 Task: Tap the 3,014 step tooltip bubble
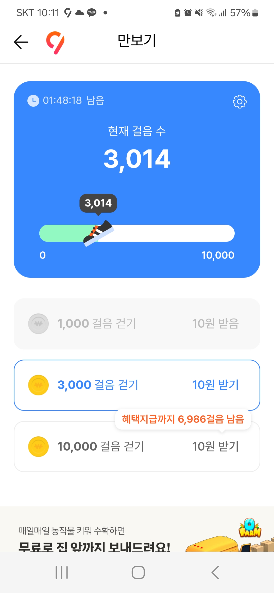pyautogui.click(x=98, y=203)
